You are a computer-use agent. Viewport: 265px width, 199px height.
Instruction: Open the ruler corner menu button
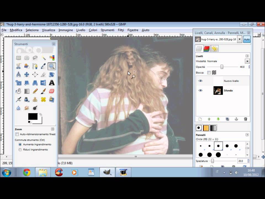tap(2, 35)
